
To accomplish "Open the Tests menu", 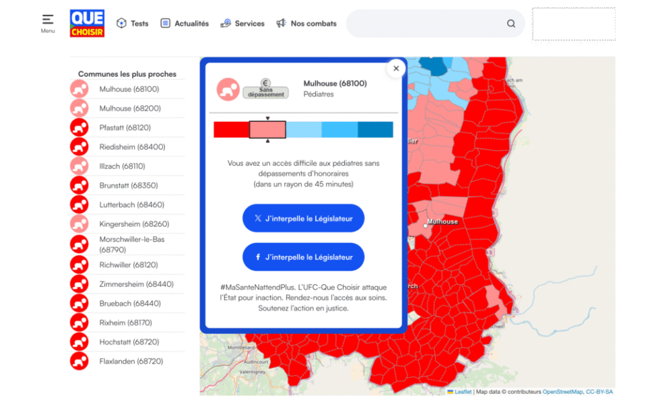I will 132,24.
